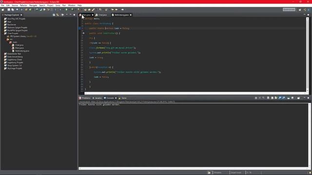Click 'Treiber konnte nicht geladen werden.' console output

[99, 105]
